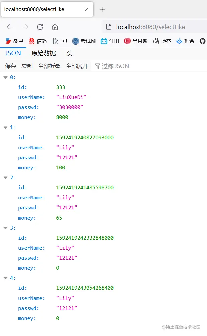Image resolution: width=207 pixels, height=336 pixels.
Task: Close the localhost:8080/selectLike tab
Action: 87,9
